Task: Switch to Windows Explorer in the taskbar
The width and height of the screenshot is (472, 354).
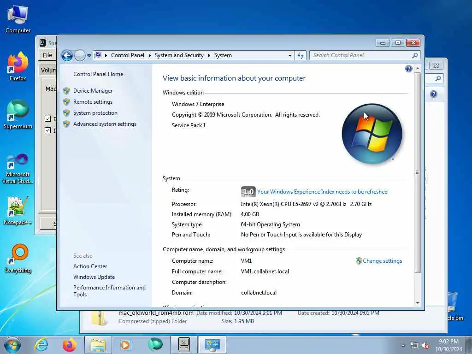Action: 98,345
